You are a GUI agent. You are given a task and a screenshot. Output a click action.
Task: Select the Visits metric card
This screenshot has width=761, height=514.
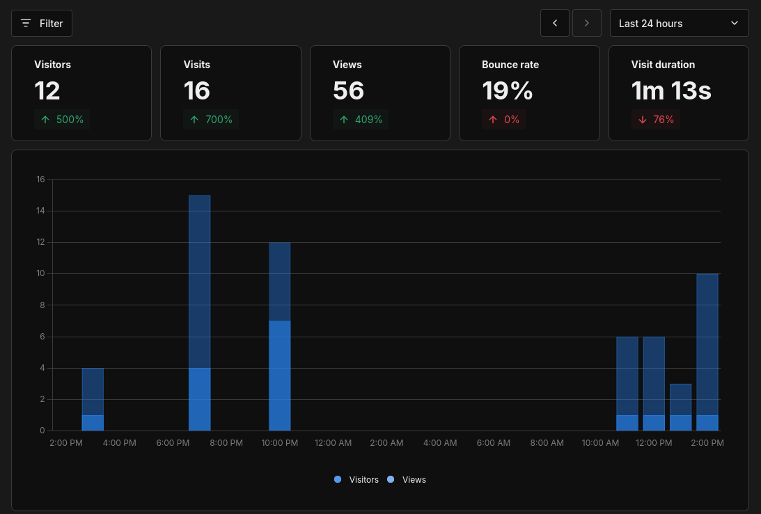point(230,93)
